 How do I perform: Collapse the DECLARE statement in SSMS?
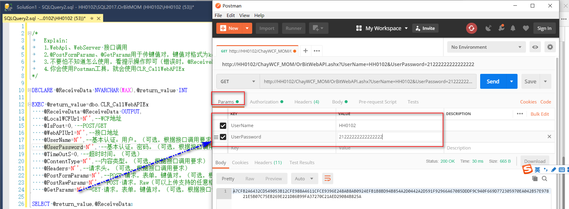point(29,90)
